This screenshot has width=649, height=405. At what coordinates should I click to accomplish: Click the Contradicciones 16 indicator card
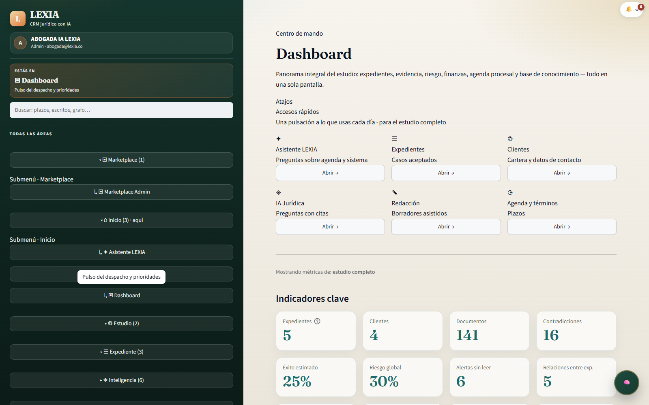[576, 331]
